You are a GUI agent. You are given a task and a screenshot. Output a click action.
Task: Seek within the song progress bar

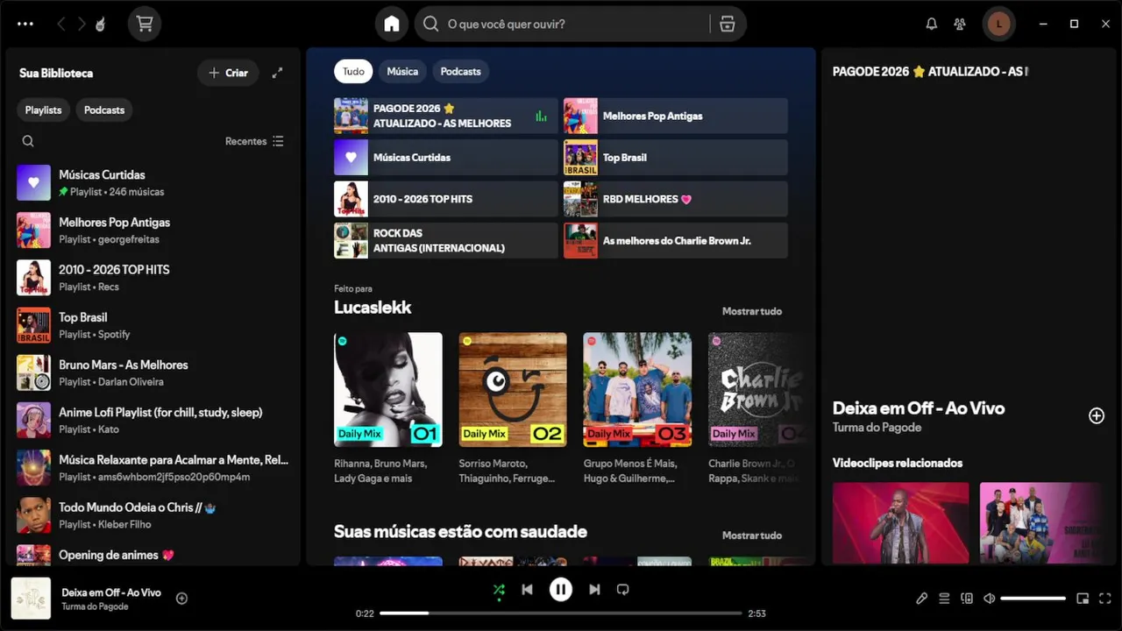561,613
